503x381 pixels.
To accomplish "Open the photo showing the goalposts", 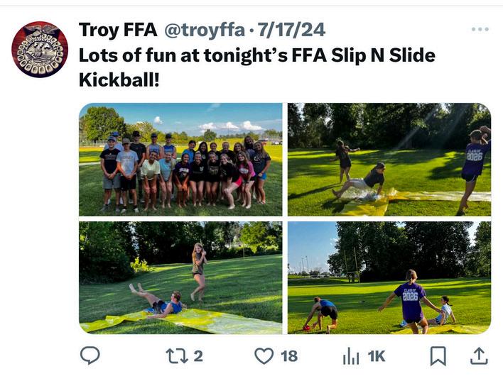I will coord(389,277).
